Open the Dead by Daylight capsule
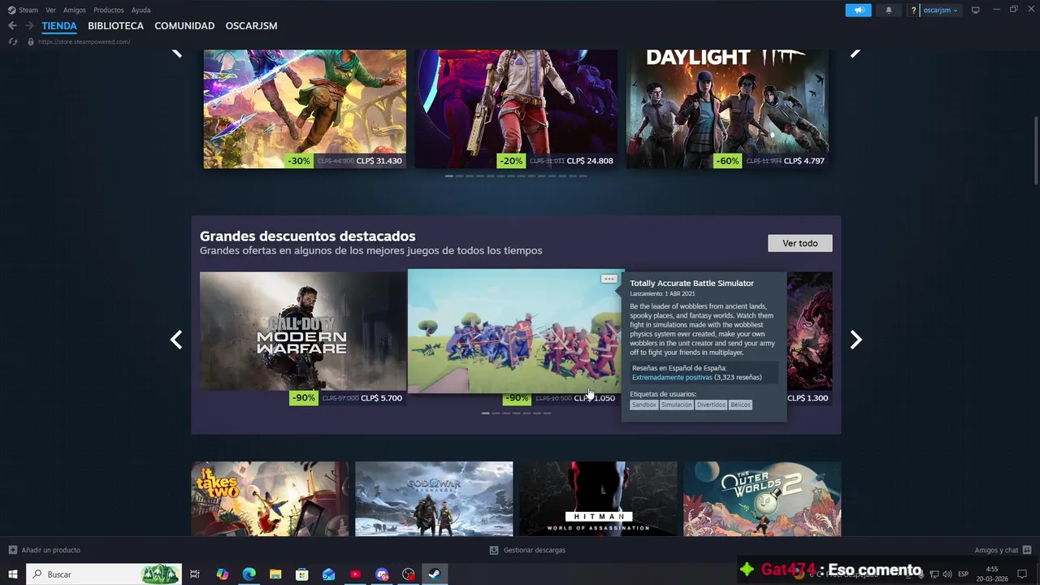1040x585 pixels. [727, 109]
